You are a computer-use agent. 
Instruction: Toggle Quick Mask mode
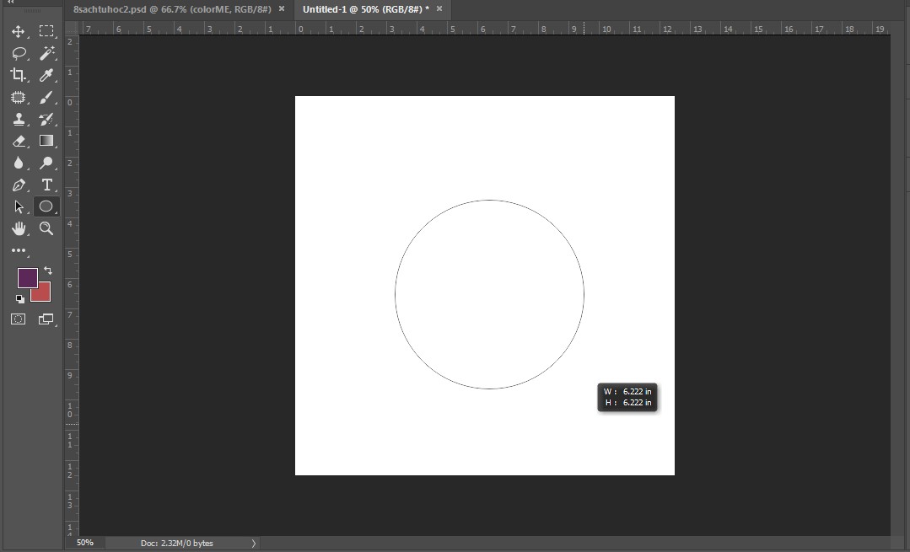(18, 319)
